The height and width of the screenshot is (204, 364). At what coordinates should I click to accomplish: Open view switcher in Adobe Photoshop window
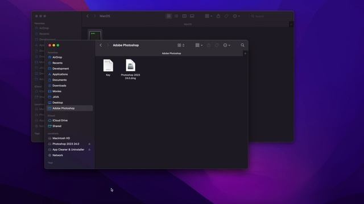[x=181, y=45]
